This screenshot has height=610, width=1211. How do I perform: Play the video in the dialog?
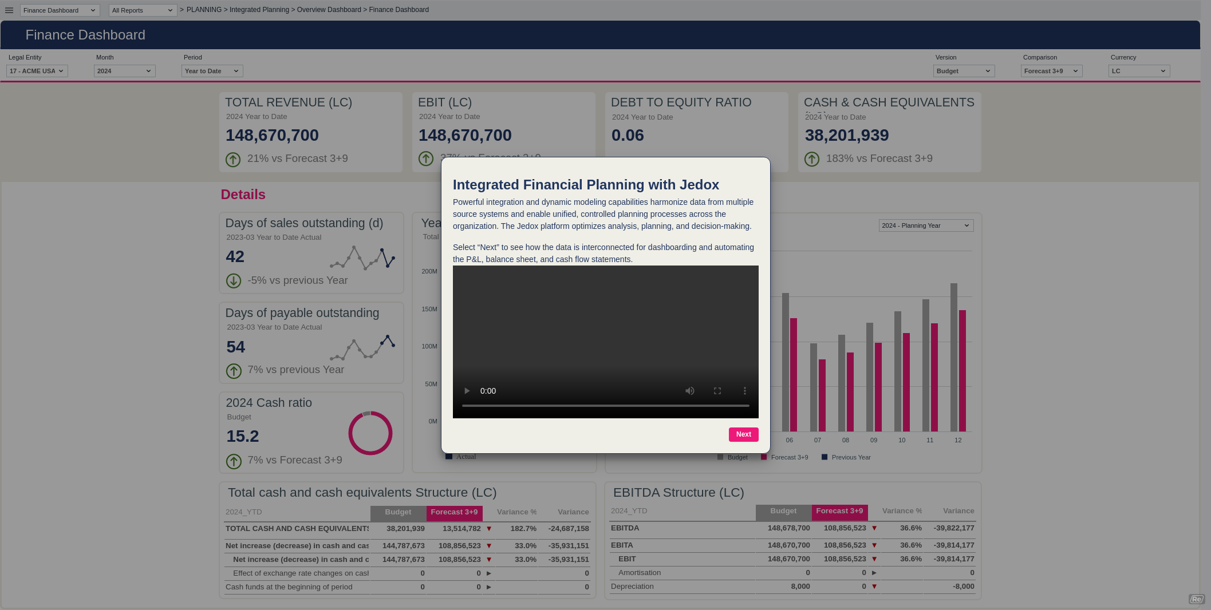coord(467,391)
